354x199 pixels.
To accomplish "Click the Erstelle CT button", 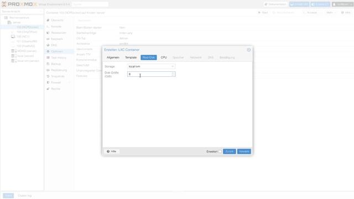I will coord(320,4).
